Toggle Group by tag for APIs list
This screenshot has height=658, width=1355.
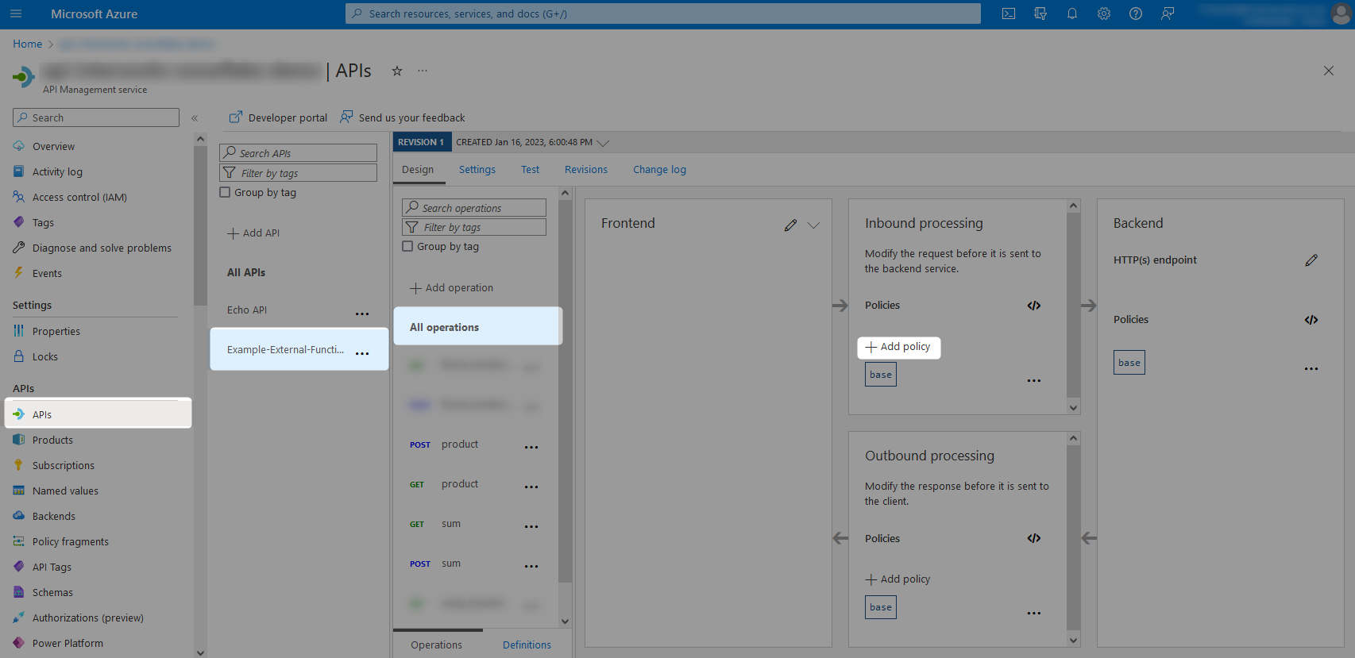225,192
